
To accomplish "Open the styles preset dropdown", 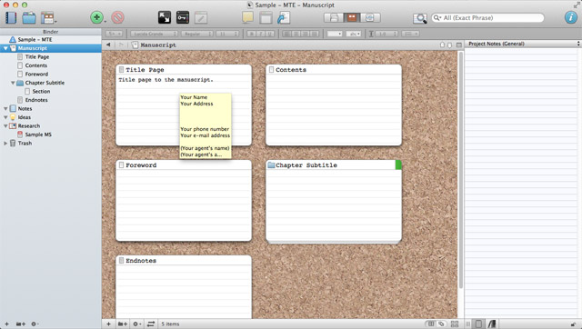I will pos(114,34).
